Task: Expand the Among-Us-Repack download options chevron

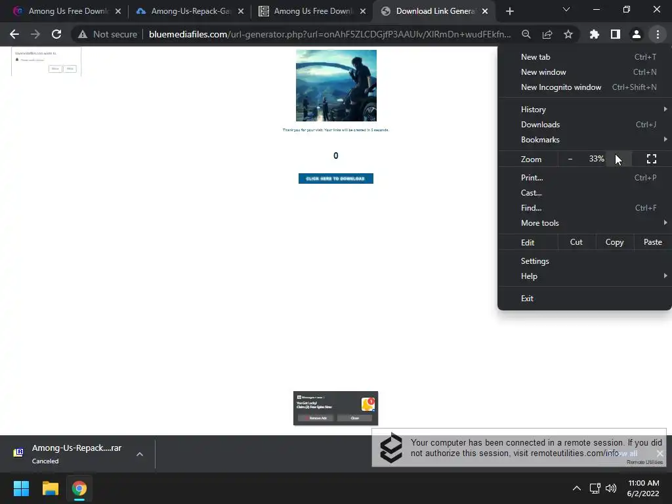Action: [139, 454]
